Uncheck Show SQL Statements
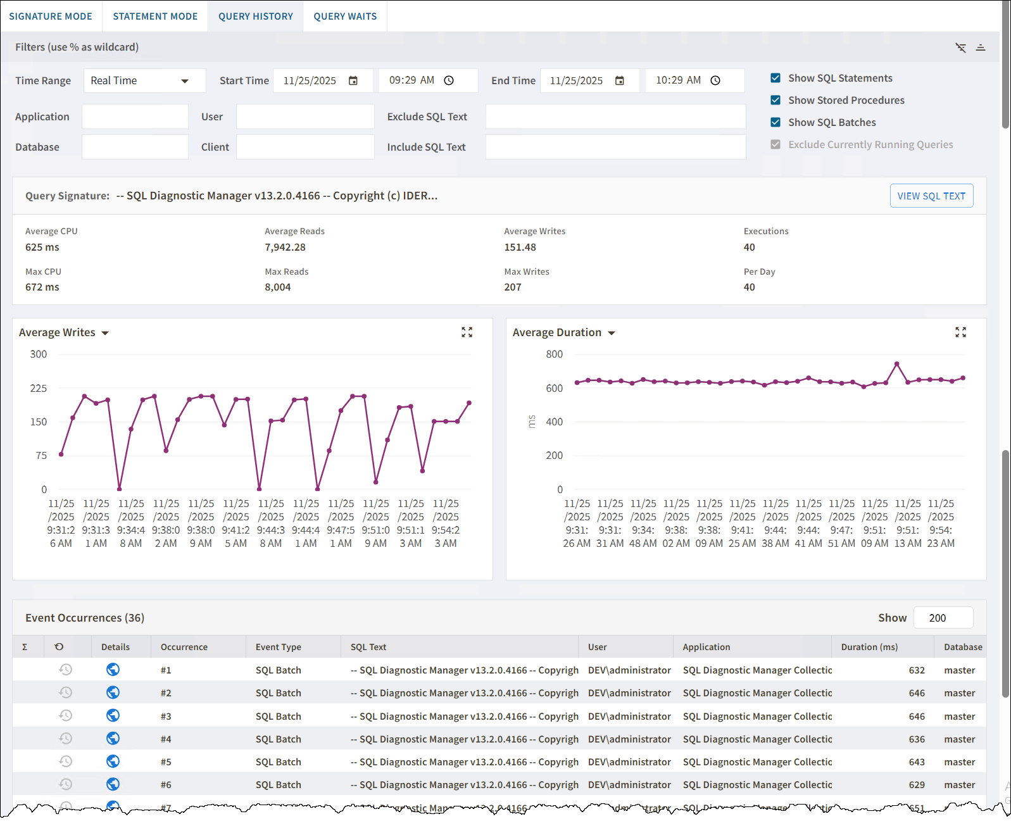This screenshot has height=821, width=1011. 776,78
